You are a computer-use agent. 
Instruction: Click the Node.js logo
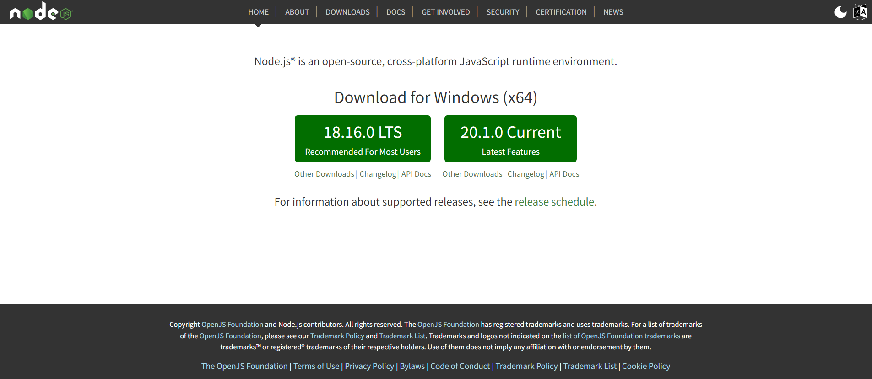click(x=41, y=12)
